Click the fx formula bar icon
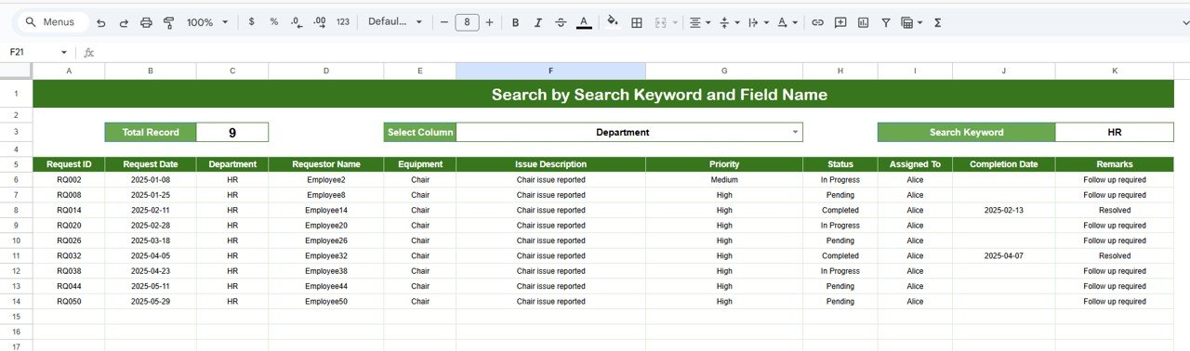 pyautogui.click(x=88, y=53)
